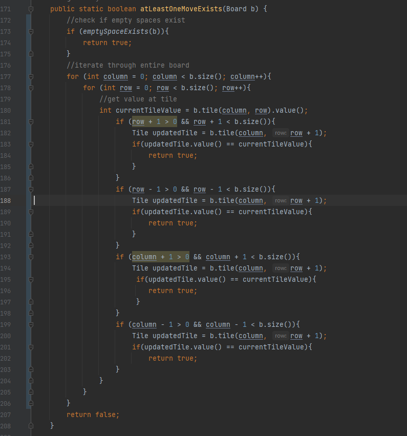The width and height of the screenshot is (407, 436).
Task: Fold the row for-loop at line 178
Action: [31, 88]
